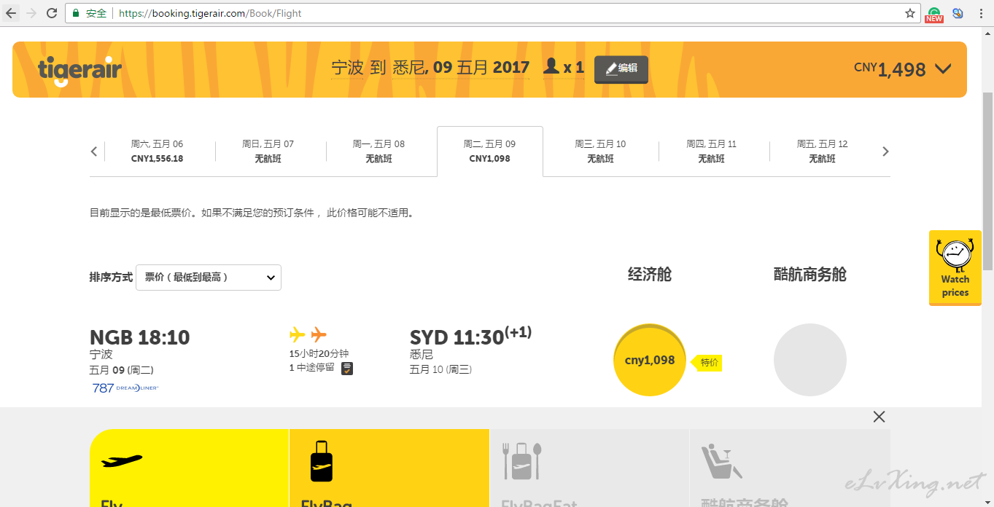Choose the business class seat bundle card

click(x=790, y=468)
